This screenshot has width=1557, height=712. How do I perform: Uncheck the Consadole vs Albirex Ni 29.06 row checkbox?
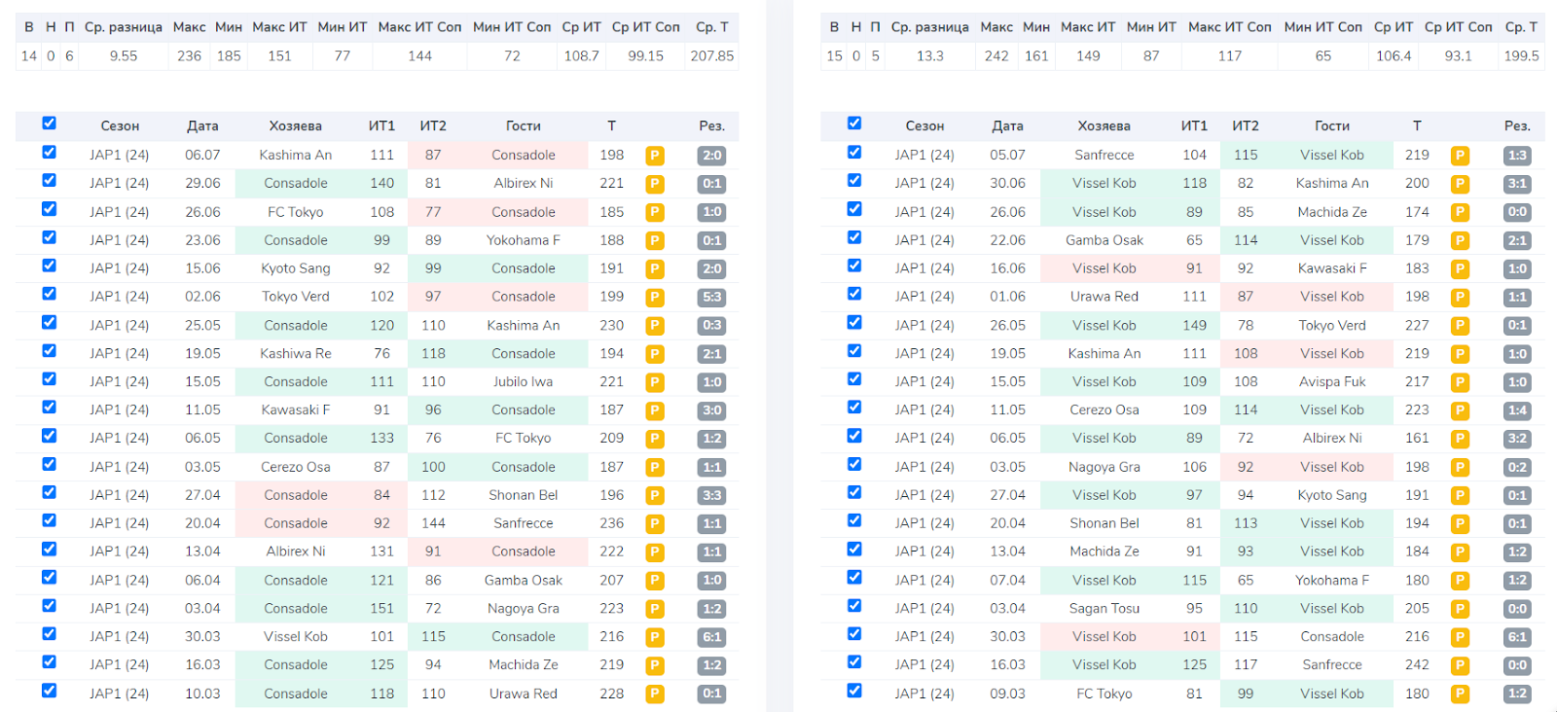[x=50, y=181]
